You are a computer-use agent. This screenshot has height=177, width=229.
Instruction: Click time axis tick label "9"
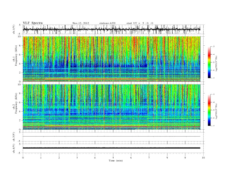click(x=185, y=158)
